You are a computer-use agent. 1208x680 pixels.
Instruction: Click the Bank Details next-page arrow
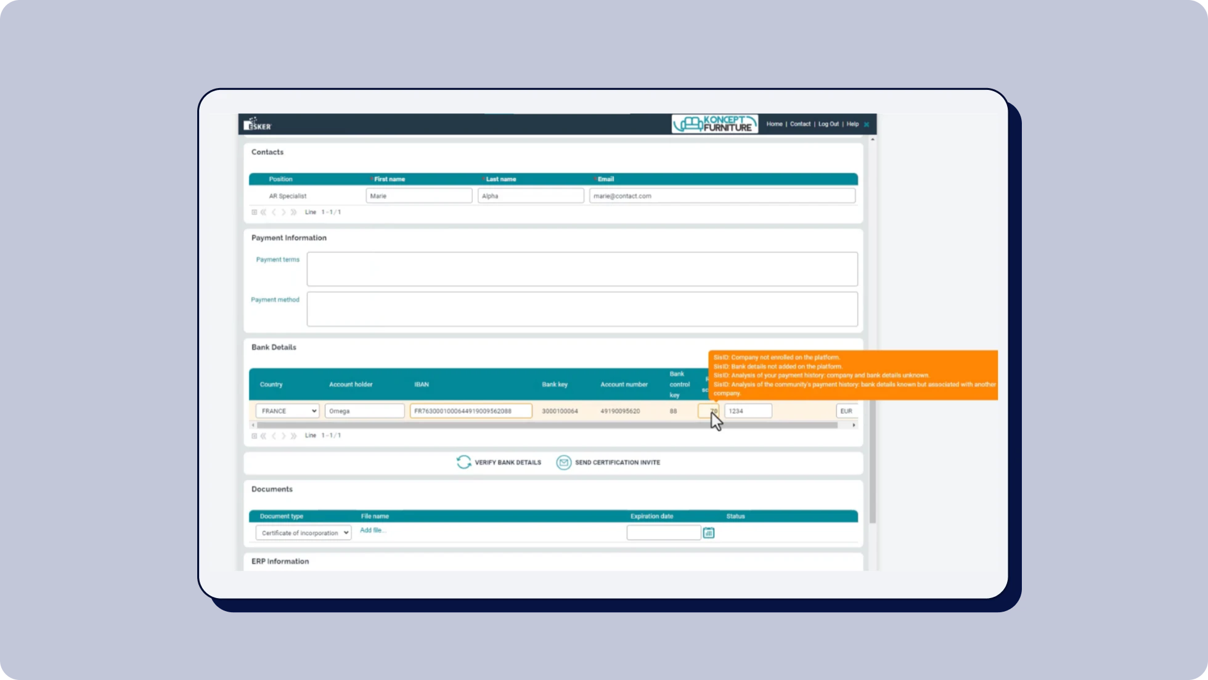tap(284, 435)
